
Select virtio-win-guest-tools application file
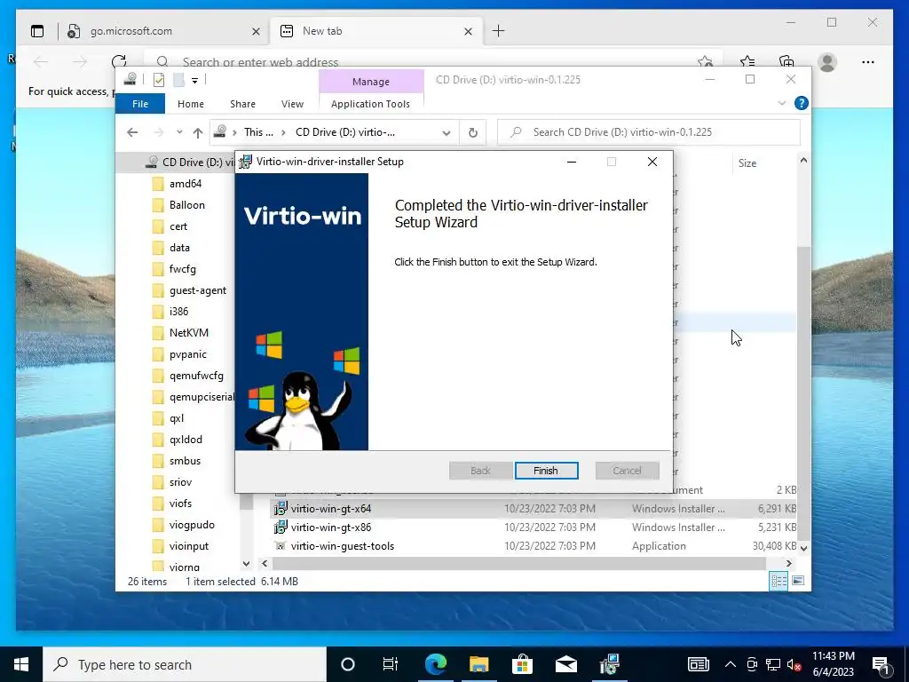coord(342,546)
